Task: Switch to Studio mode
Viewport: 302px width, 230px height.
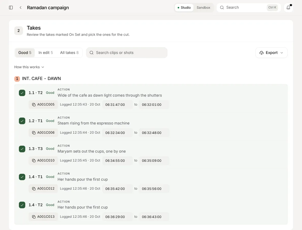Action: point(184,7)
